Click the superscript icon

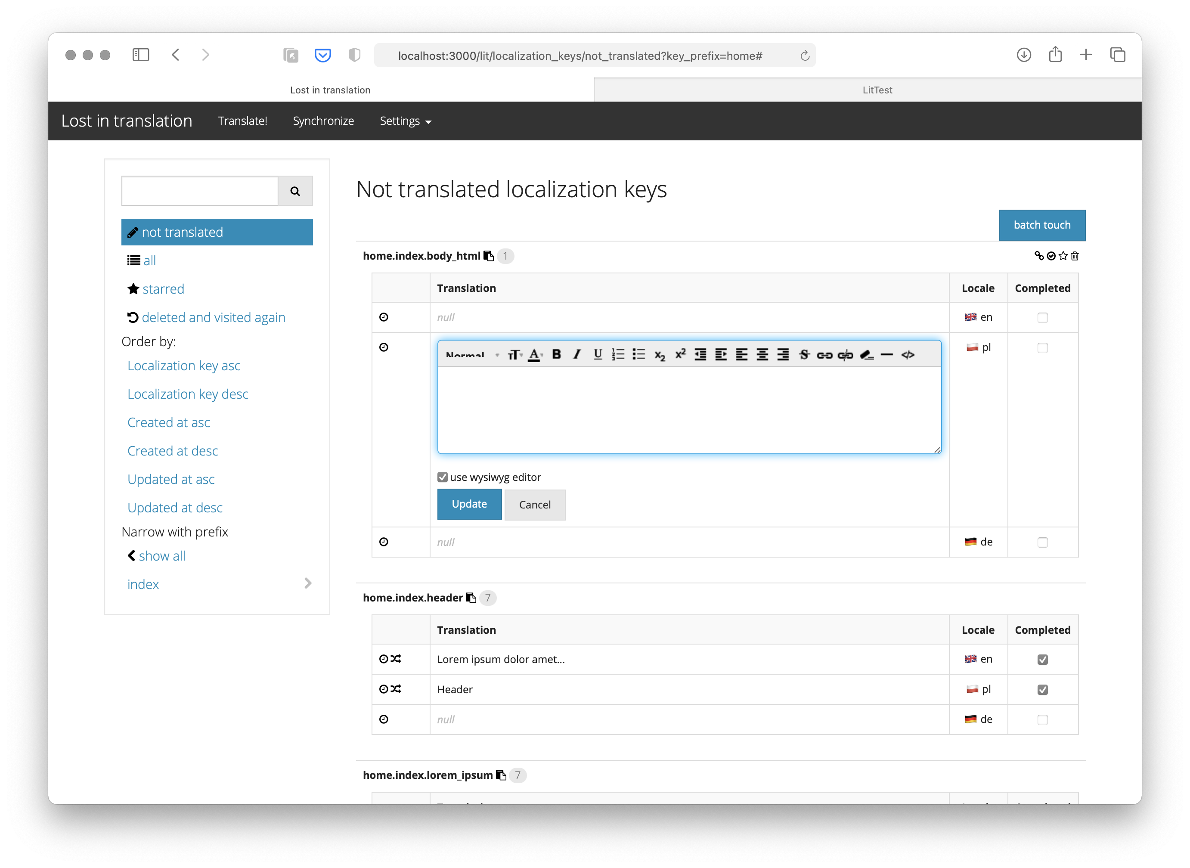pos(680,354)
